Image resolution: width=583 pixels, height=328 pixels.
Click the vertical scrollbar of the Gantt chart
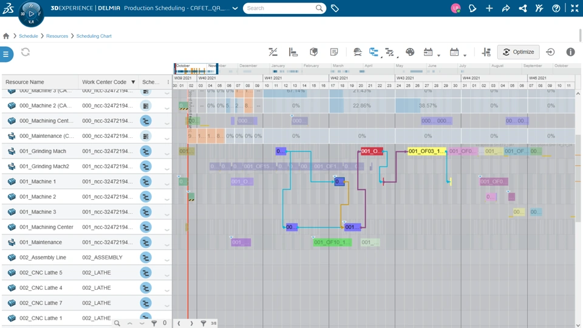(578, 179)
